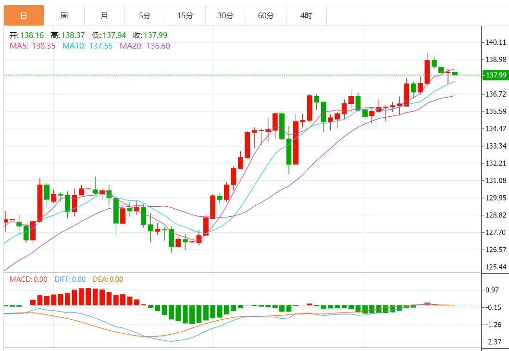
Task: Click the open price value 138.16
Action: coord(32,35)
